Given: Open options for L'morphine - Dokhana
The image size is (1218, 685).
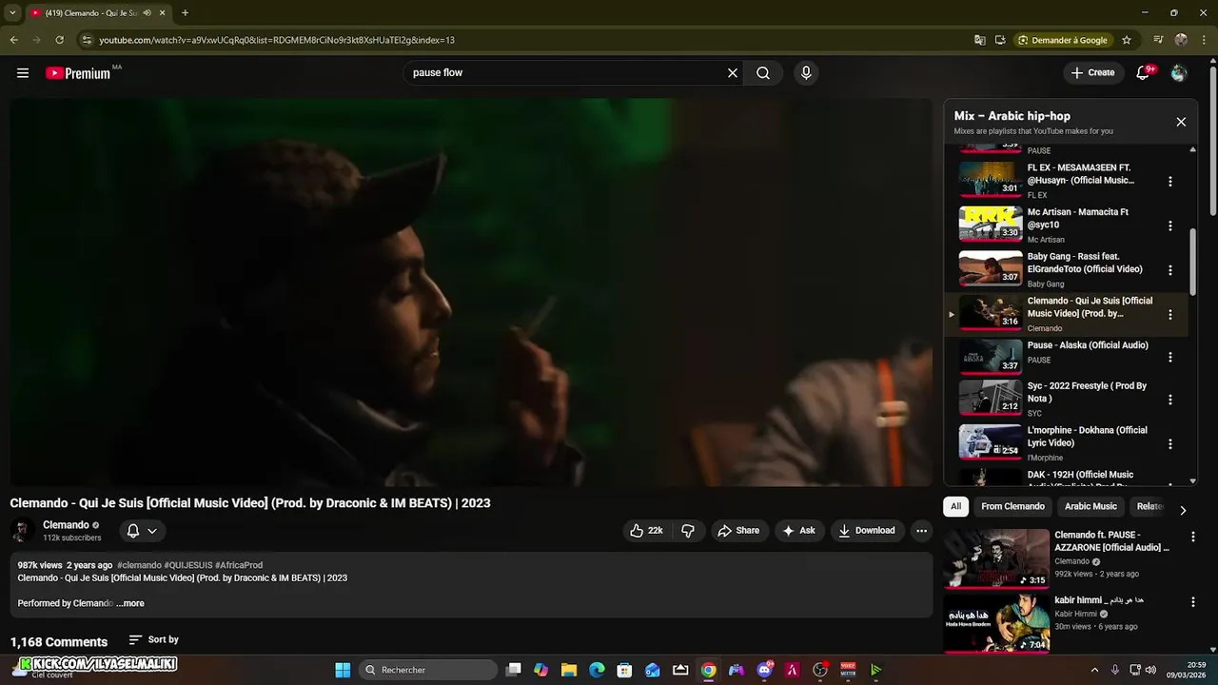Looking at the screenshot, I should (x=1170, y=444).
